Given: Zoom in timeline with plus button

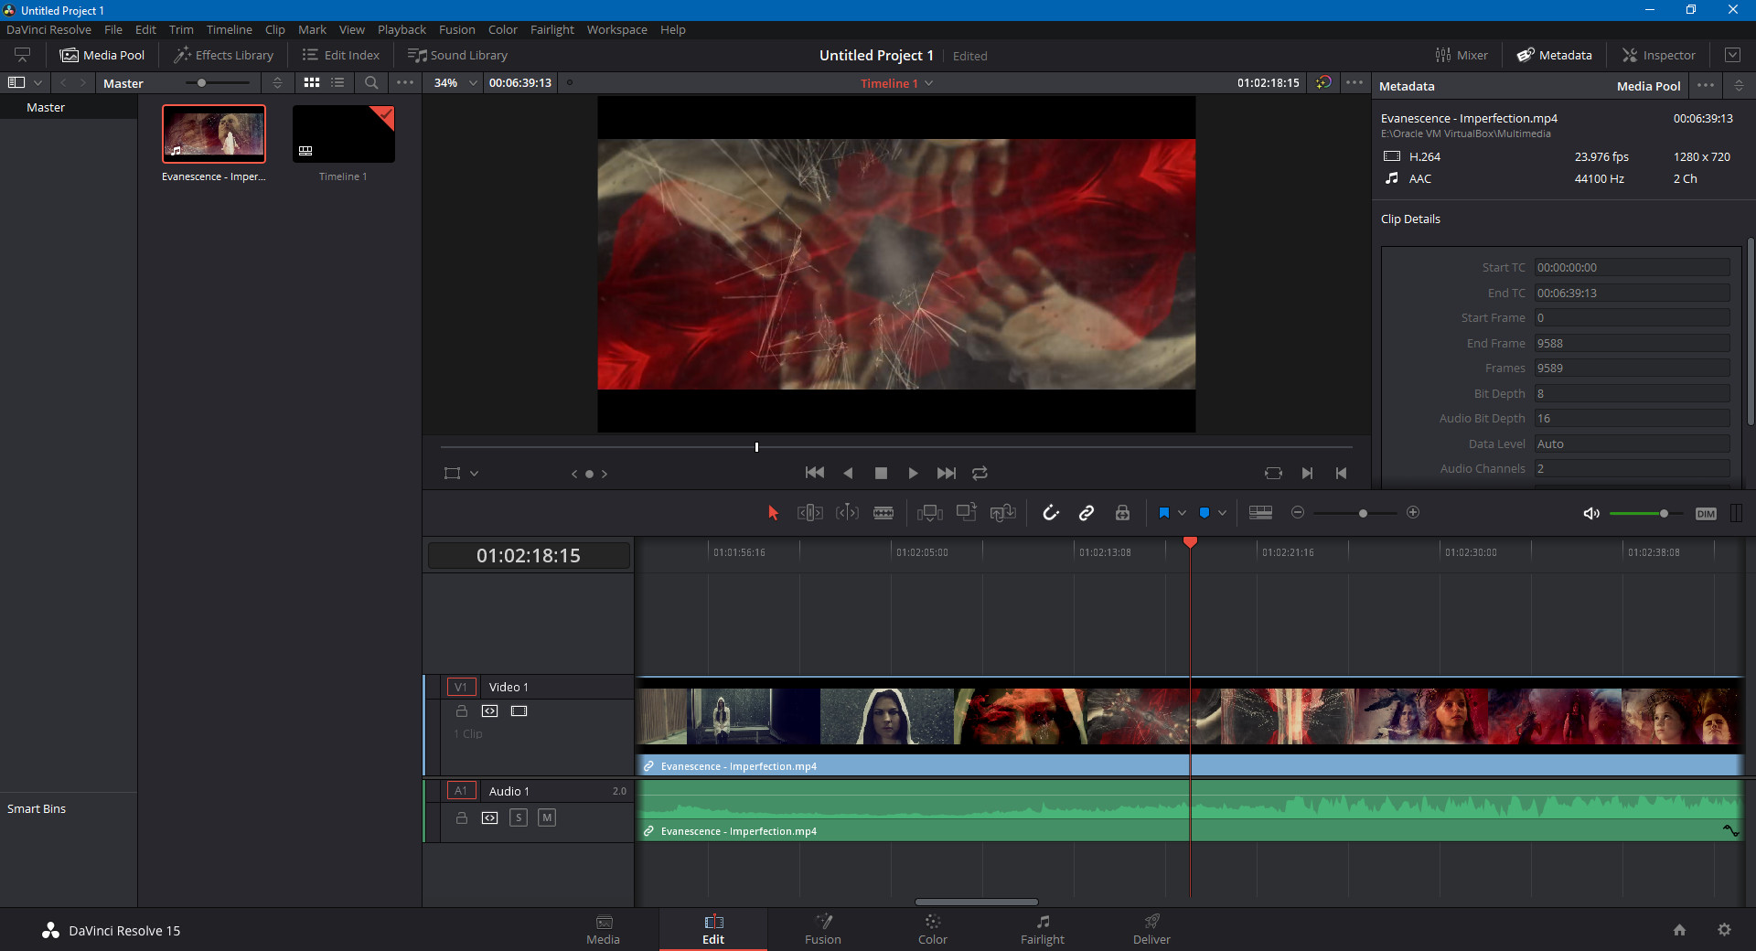Looking at the screenshot, I should [1413, 512].
